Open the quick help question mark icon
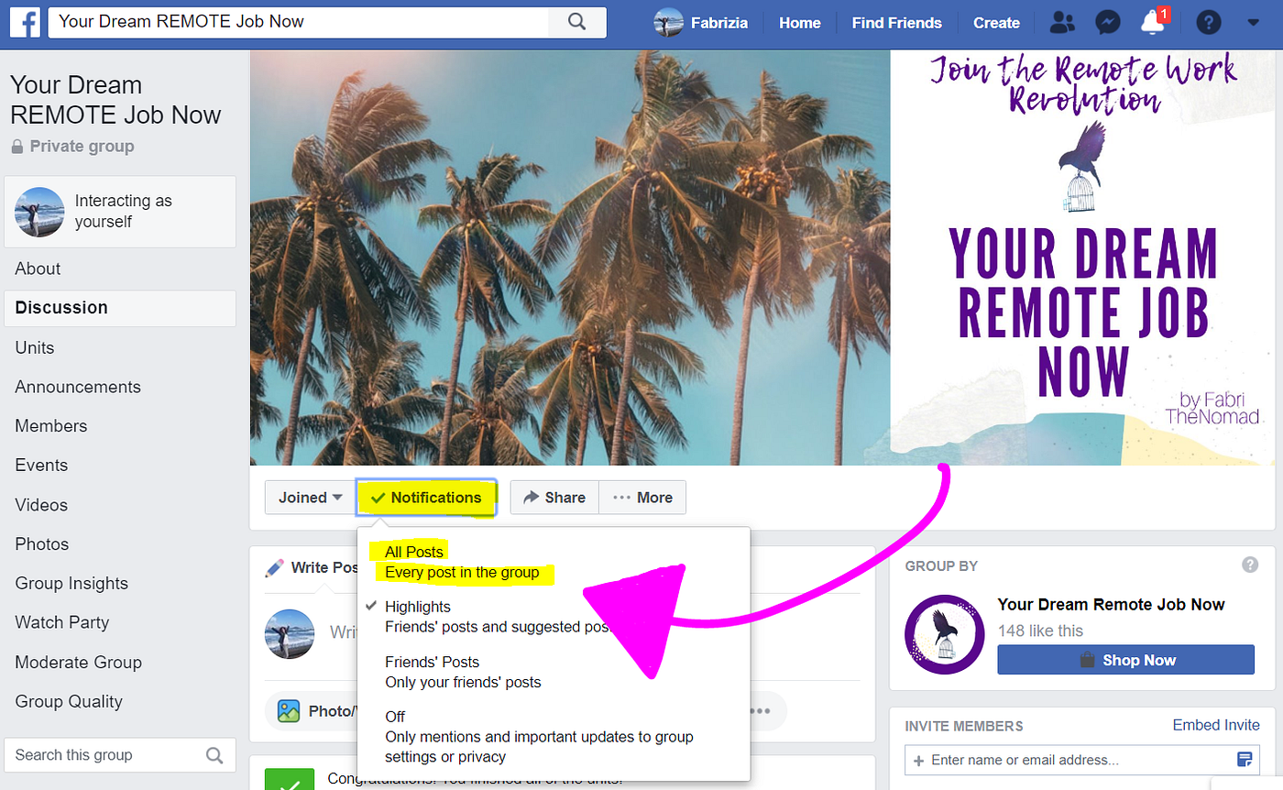The width and height of the screenshot is (1283, 790). pos(1209,23)
